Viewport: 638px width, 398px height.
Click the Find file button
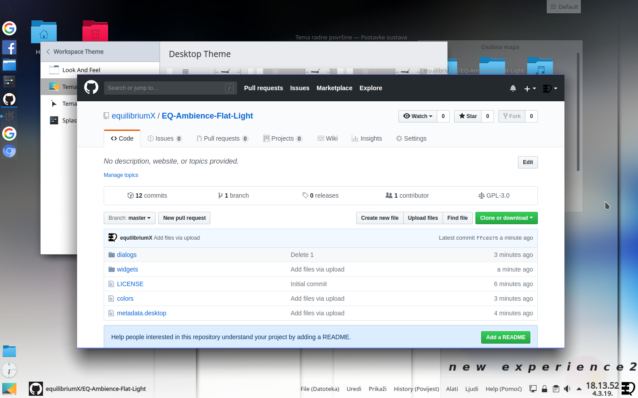[x=457, y=218]
